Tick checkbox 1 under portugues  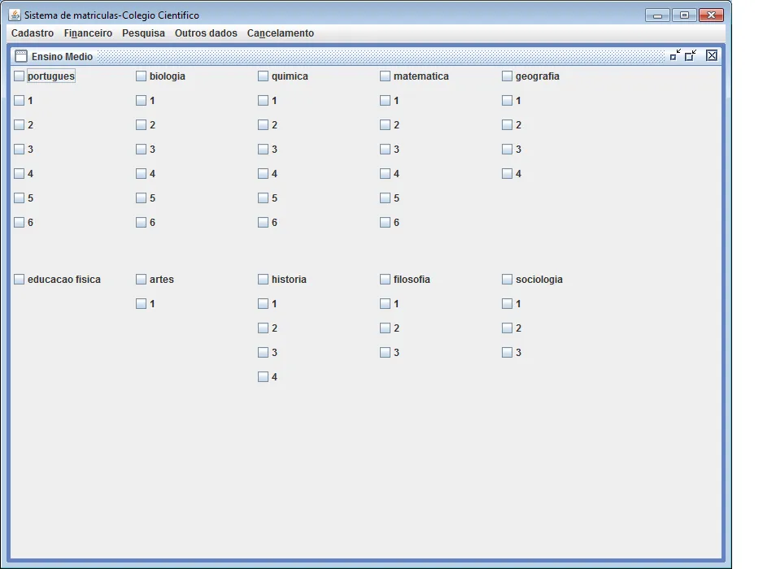coord(19,100)
